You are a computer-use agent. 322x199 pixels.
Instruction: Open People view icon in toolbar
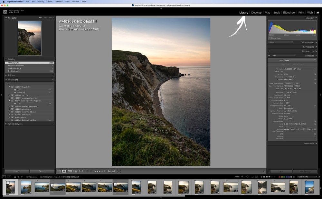(81, 171)
